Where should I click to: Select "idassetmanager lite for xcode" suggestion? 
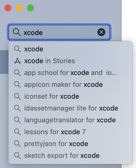(x=70, y=108)
